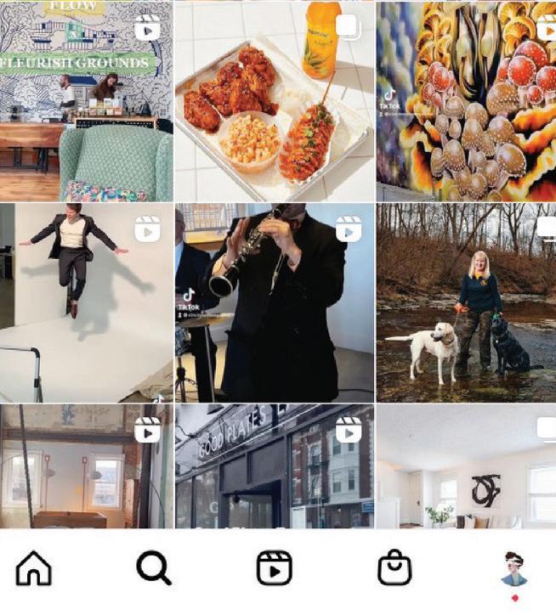Open the white living room post
Viewport: 556px width, 615px height.
click(x=466, y=466)
